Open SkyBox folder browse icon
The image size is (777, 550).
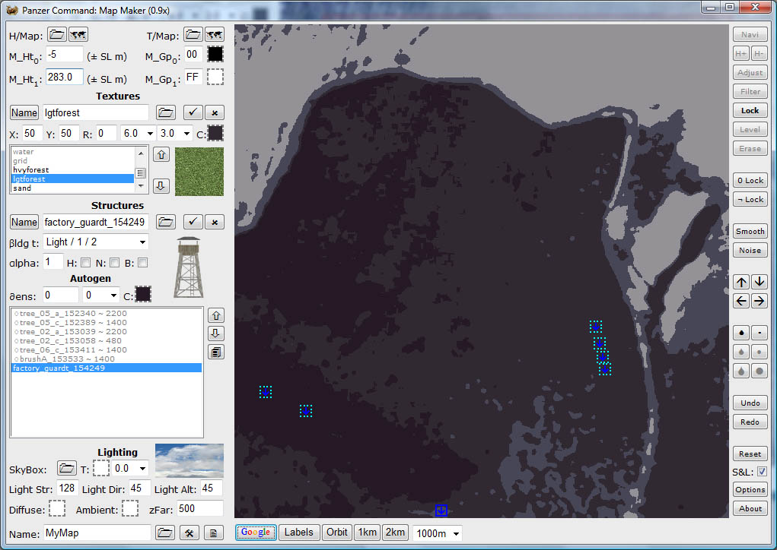[67, 469]
